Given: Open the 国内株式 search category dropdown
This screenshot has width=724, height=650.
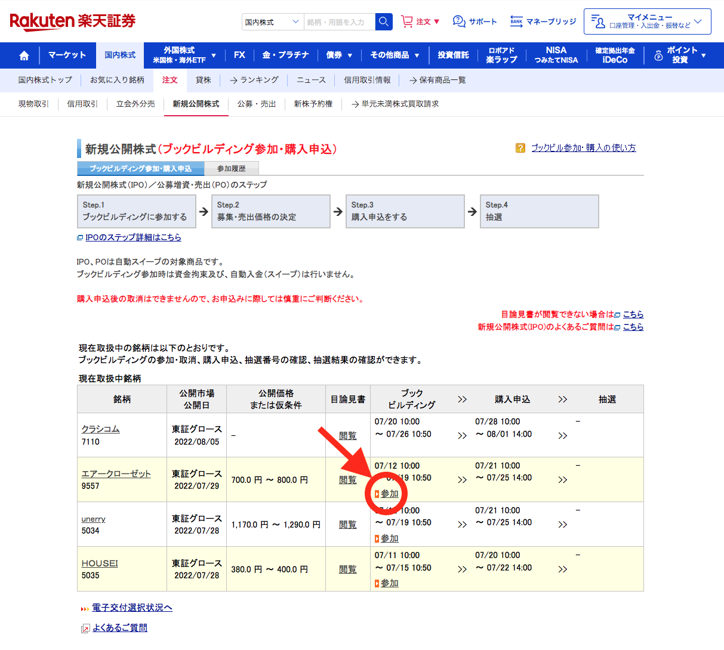Looking at the screenshot, I should tap(273, 22).
